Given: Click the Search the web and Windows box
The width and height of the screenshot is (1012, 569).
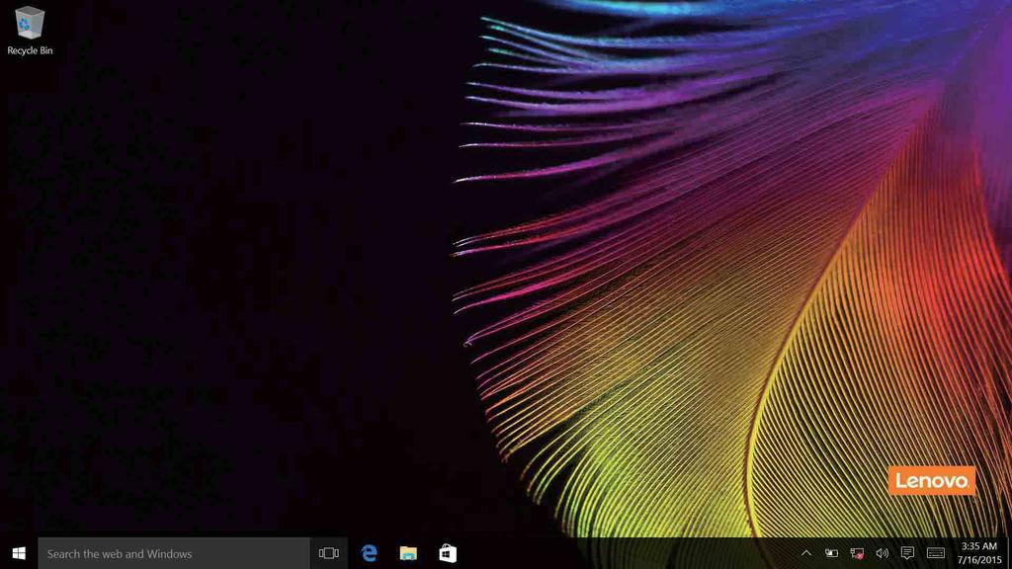Looking at the screenshot, I should pyautogui.click(x=174, y=553).
